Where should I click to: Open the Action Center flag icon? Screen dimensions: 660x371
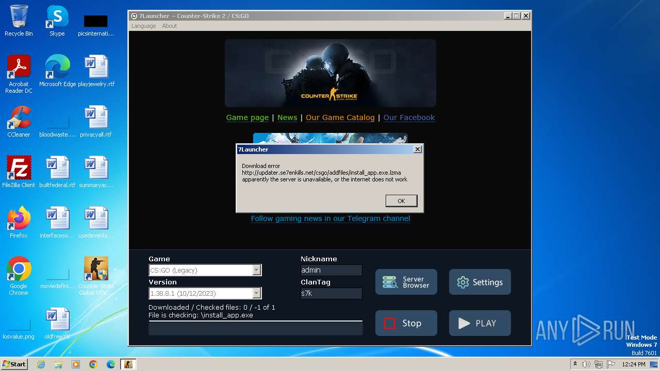(x=610, y=364)
